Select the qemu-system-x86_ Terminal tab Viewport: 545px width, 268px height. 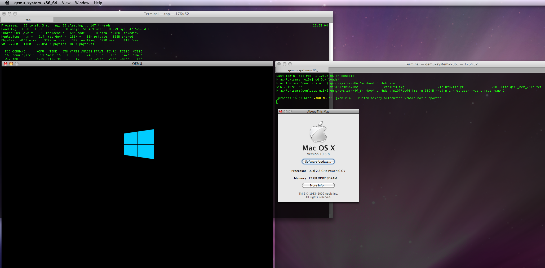pos(303,70)
